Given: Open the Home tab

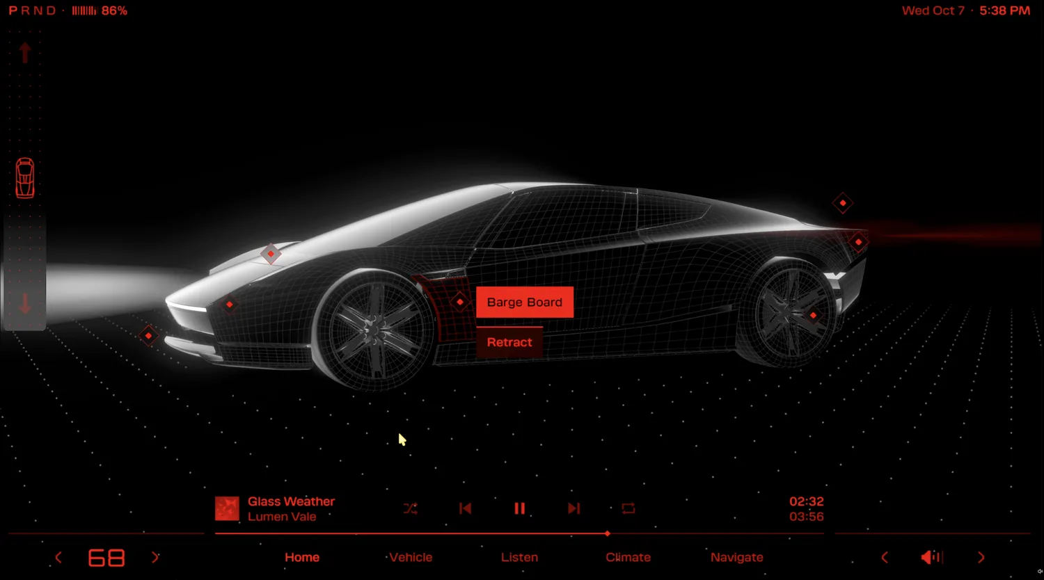Looking at the screenshot, I should click(x=302, y=557).
